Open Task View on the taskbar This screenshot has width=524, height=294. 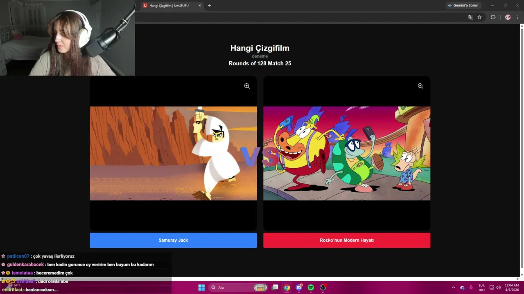(275, 287)
